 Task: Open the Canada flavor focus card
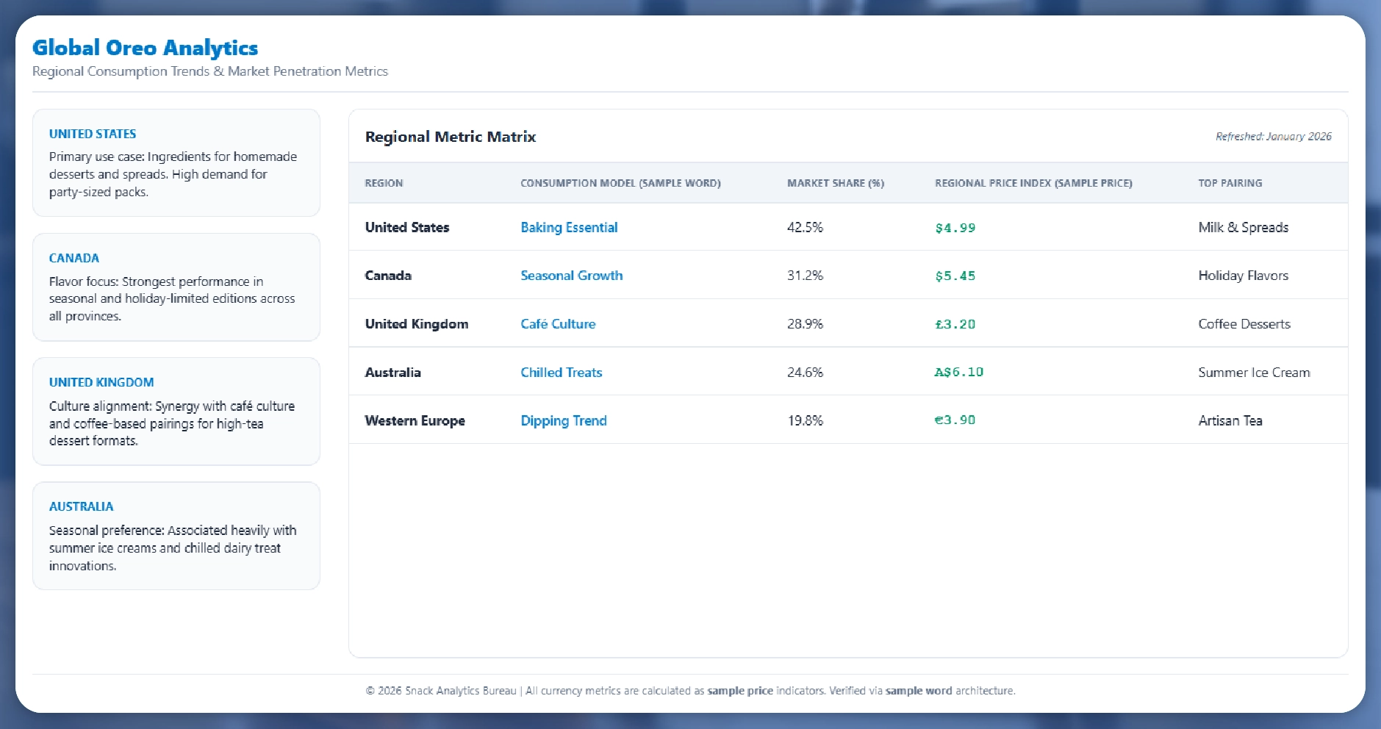pyautogui.click(x=176, y=287)
